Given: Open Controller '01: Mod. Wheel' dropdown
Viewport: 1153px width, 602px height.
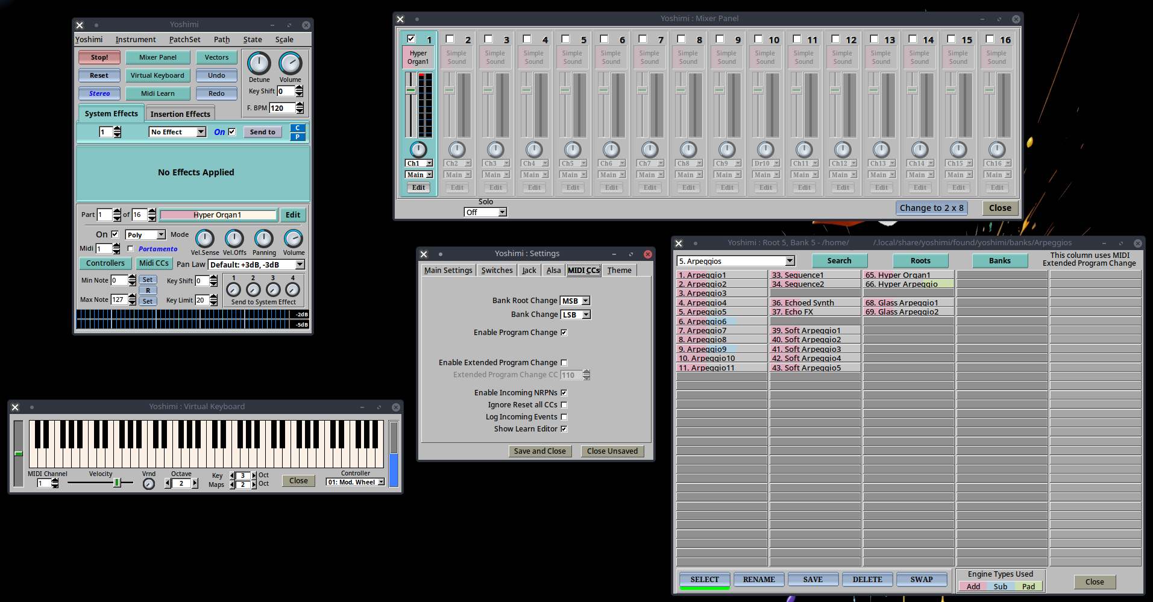Looking at the screenshot, I should pos(356,482).
